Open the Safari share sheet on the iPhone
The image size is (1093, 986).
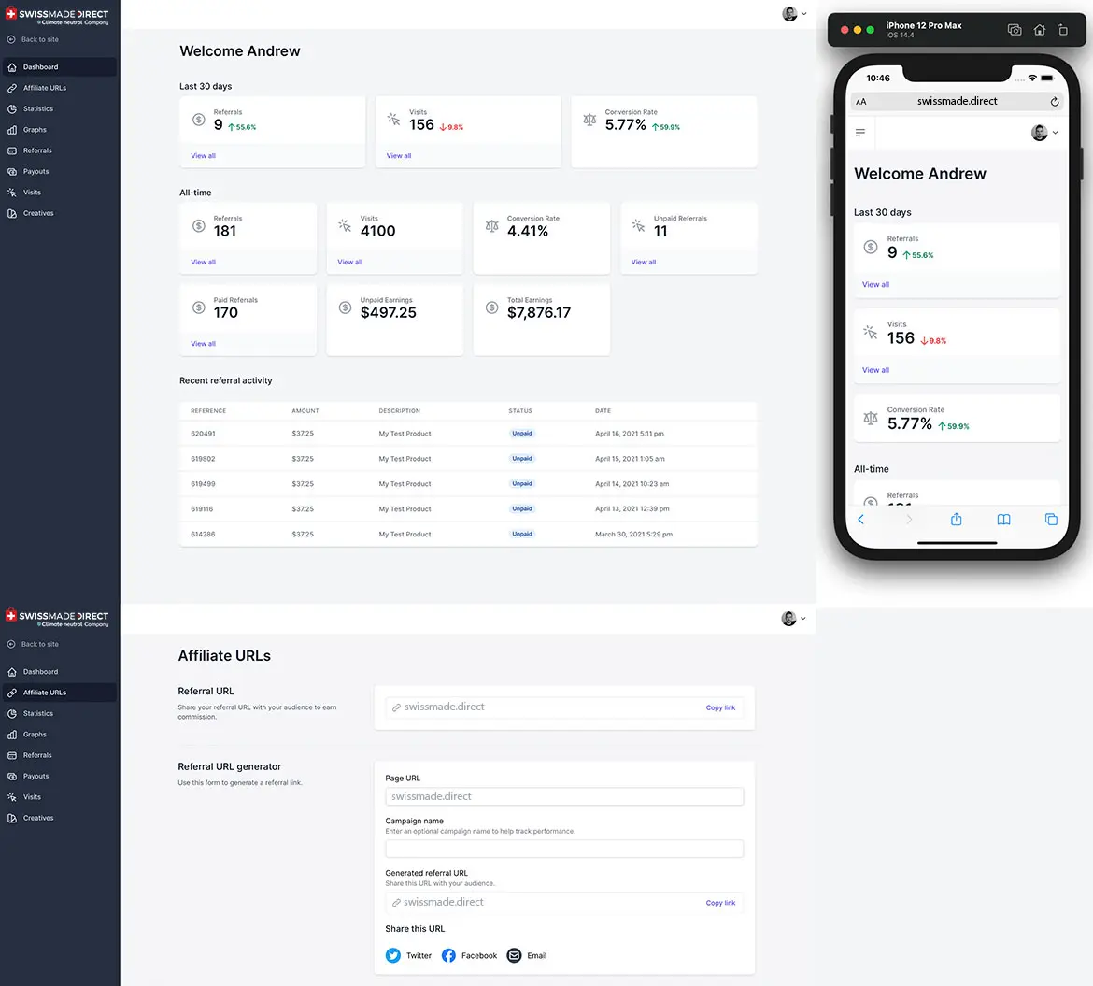[956, 519]
